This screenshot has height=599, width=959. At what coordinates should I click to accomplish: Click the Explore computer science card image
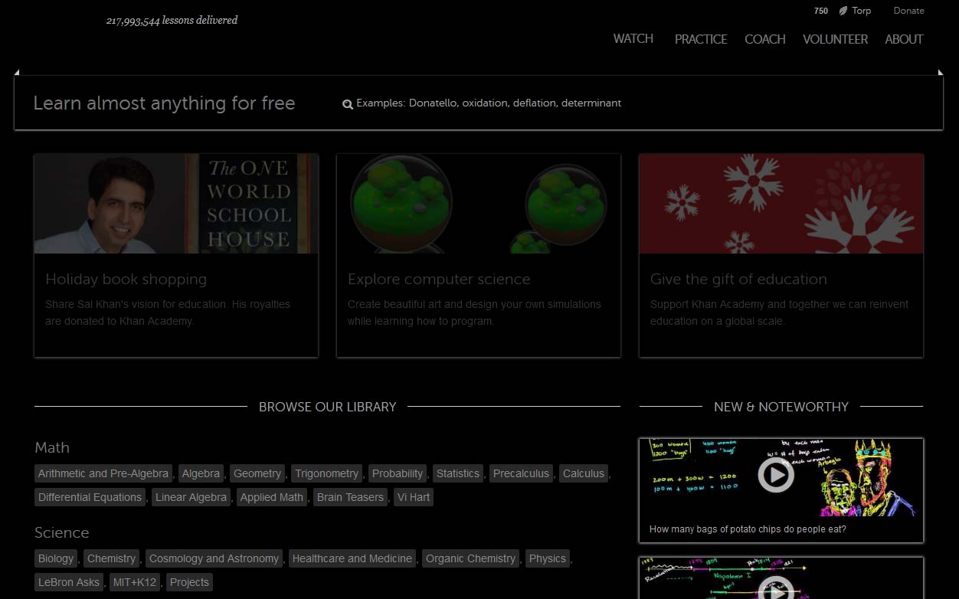(x=478, y=203)
